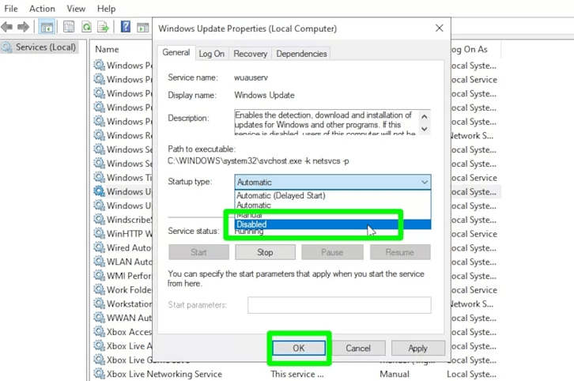Click the greyed Start button
Image resolution: width=574 pixels, height=381 pixels.
click(x=198, y=252)
